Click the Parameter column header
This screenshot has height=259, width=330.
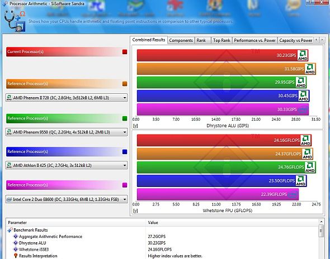(x=76, y=223)
